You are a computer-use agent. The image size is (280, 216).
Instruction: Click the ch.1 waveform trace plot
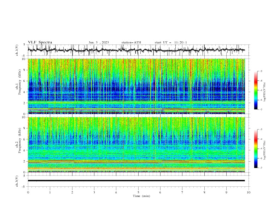136,50
